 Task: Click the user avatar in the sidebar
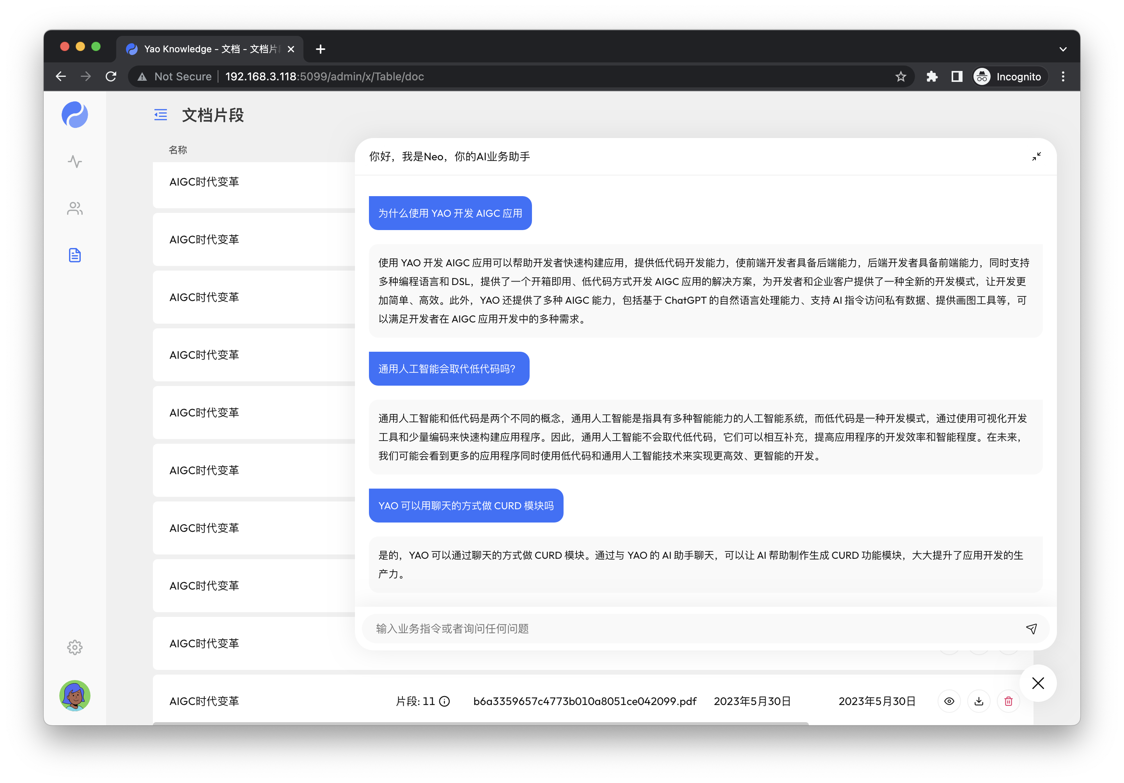(75, 695)
